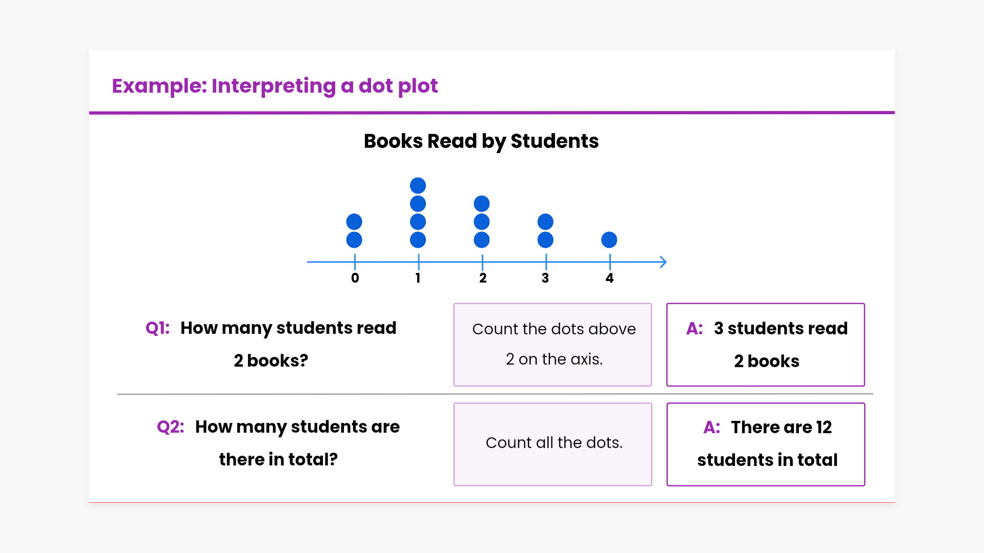Click the axis label 4
984x553 pixels.
[x=609, y=278]
